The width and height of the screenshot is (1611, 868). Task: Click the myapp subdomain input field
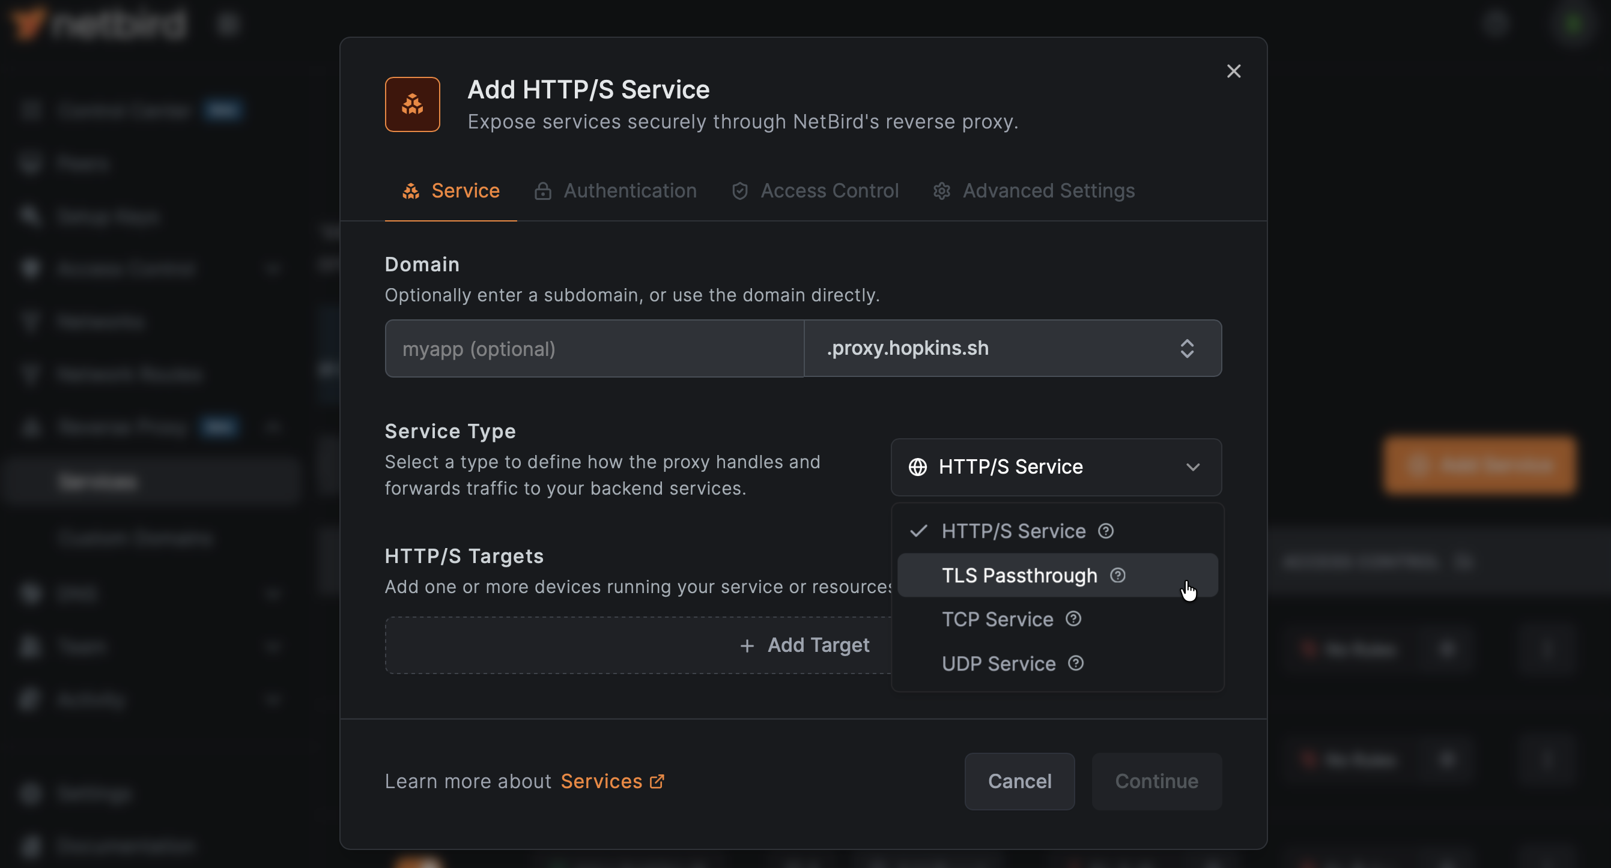(594, 349)
